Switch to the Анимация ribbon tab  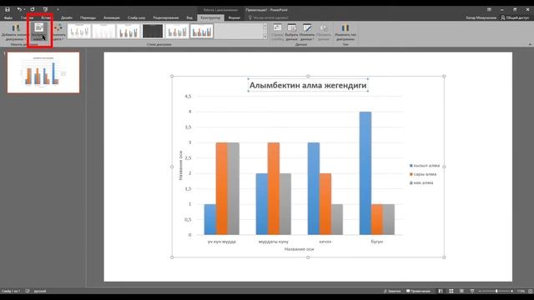[111, 17]
